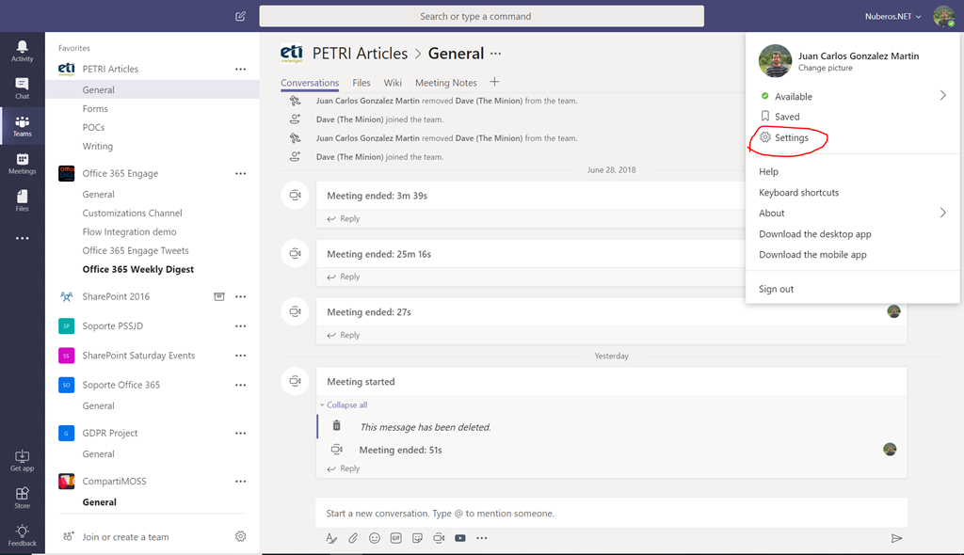Open Office 365 Weekly Digest channel
The height and width of the screenshot is (555, 964).
pyautogui.click(x=137, y=269)
